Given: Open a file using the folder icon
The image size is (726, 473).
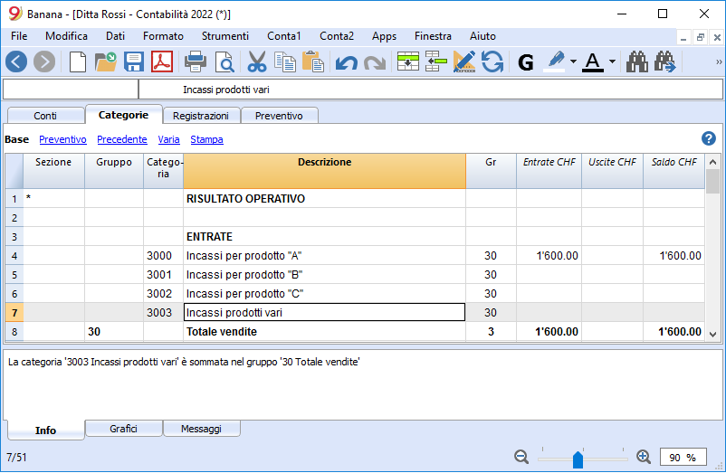Looking at the screenshot, I should 106,61.
